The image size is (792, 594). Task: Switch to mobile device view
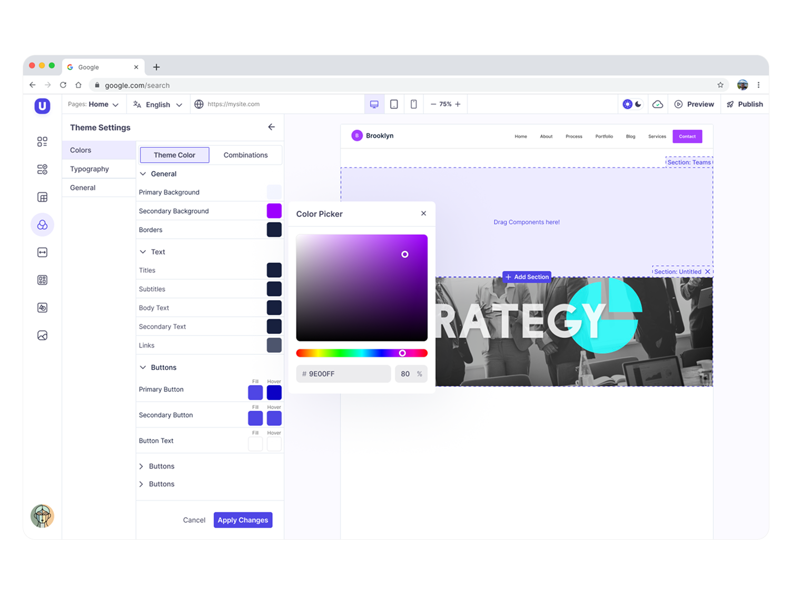[x=414, y=104]
